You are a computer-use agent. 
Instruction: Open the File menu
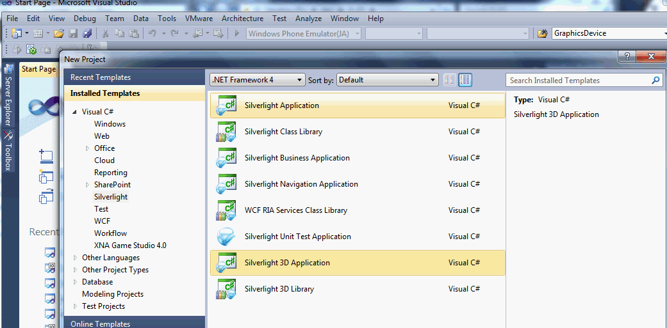12,19
